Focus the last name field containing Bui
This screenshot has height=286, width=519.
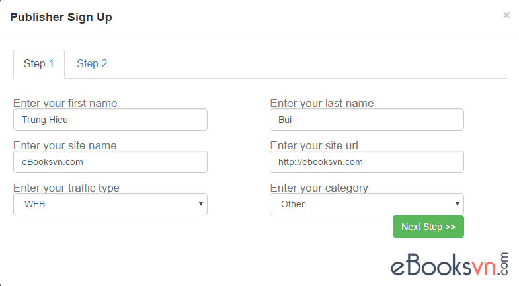click(367, 120)
